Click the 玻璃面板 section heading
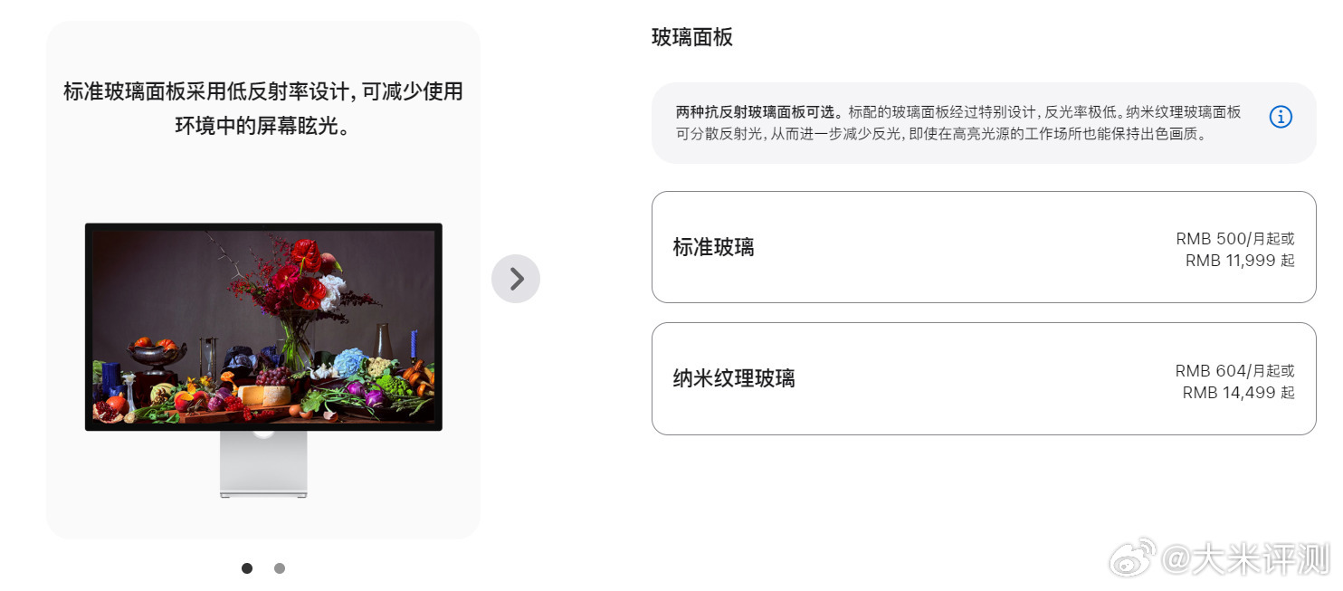 click(x=692, y=37)
